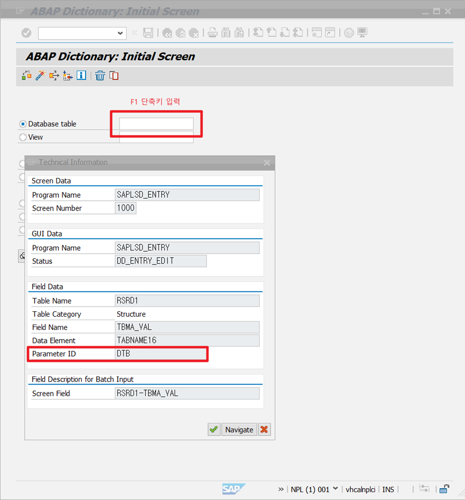Click the Help question mark icon
The image size is (465, 500).
pyautogui.click(x=349, y=33)
